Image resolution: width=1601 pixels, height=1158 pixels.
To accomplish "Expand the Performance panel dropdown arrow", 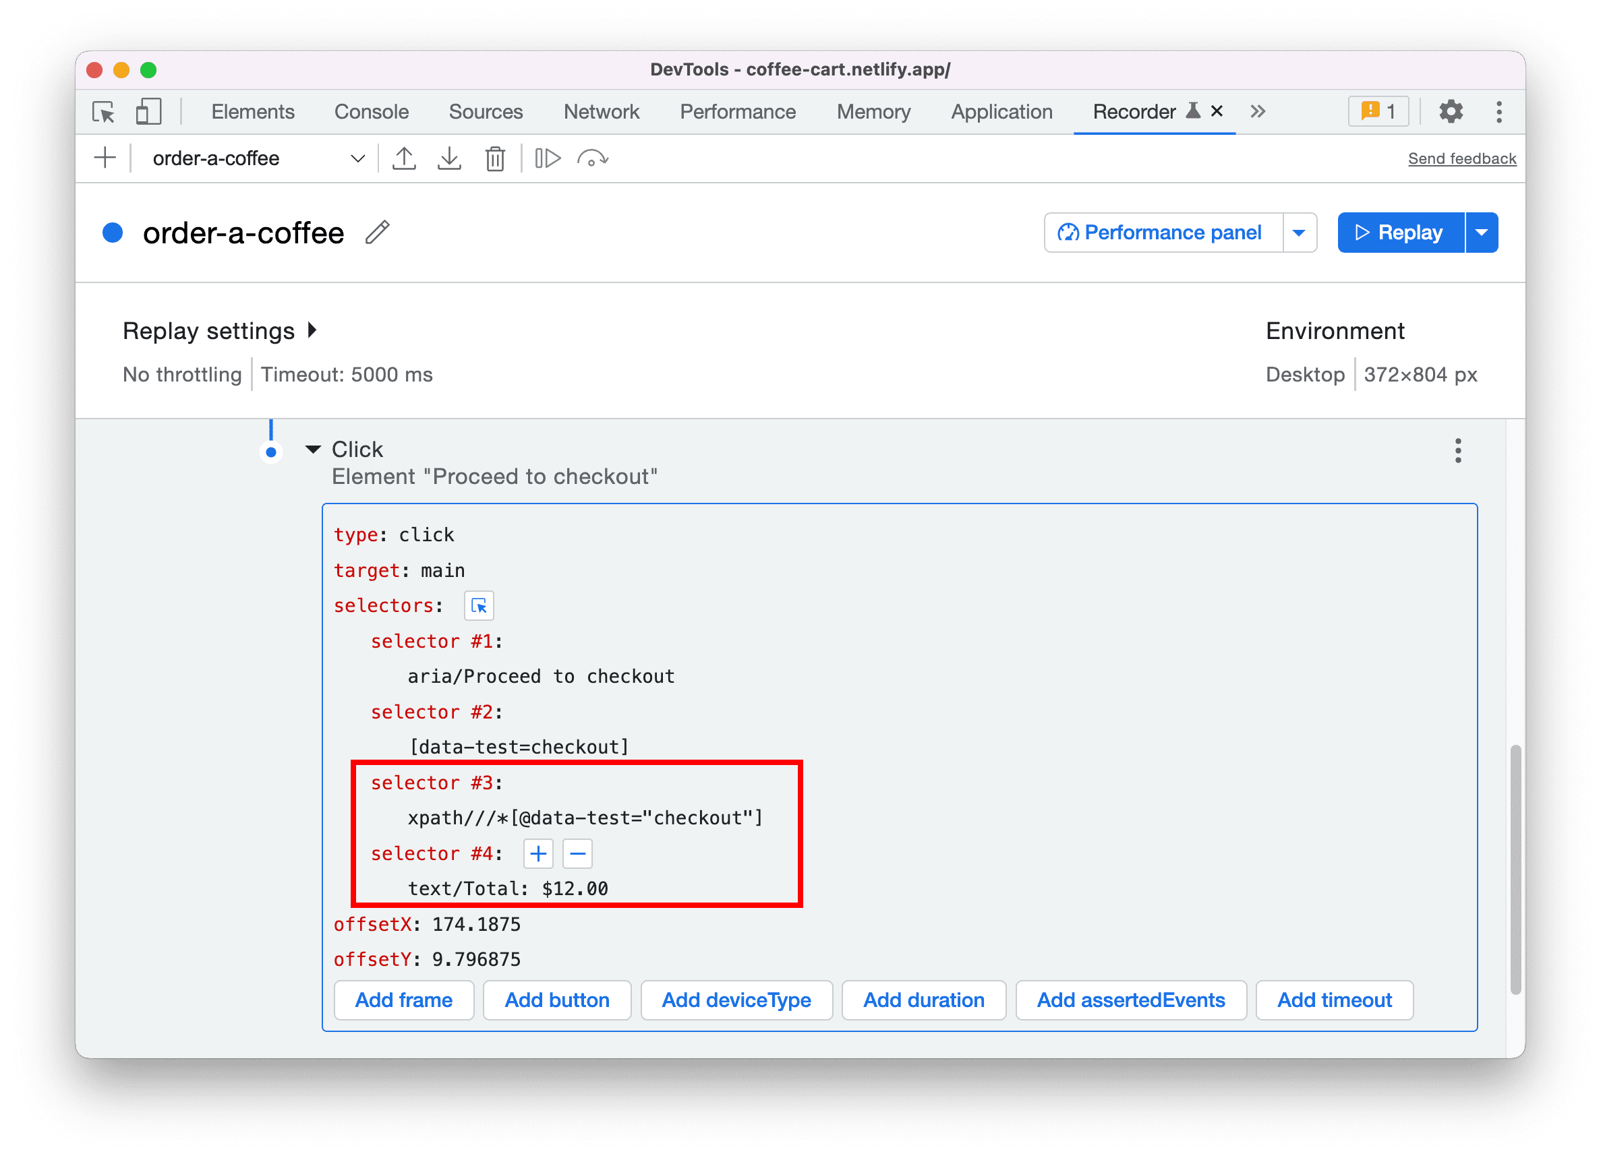I will coord(1298,233).
